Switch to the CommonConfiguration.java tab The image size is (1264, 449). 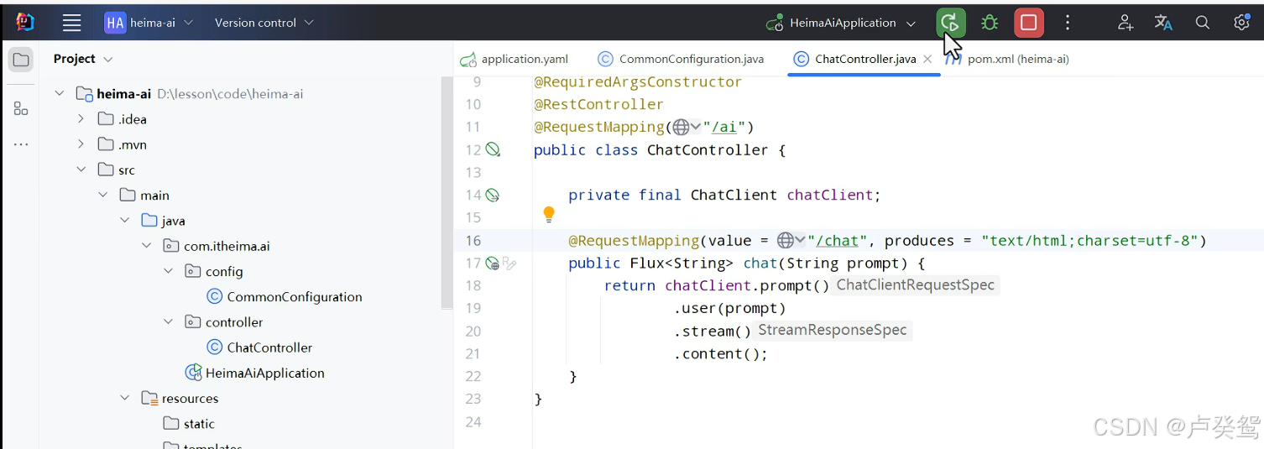[681, 59]
